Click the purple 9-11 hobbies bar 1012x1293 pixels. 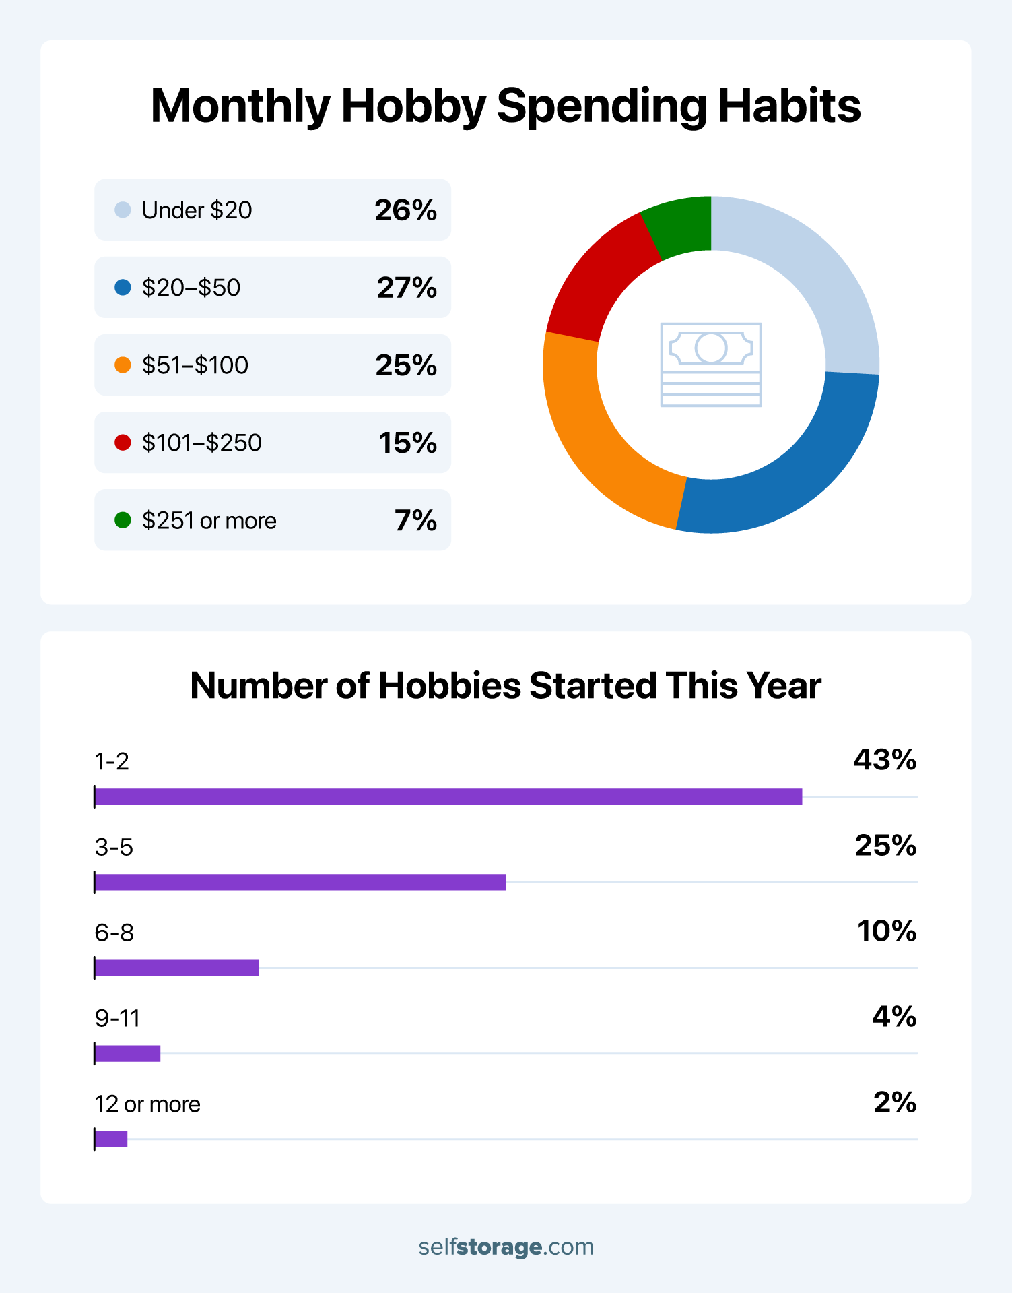[127, 1053]
